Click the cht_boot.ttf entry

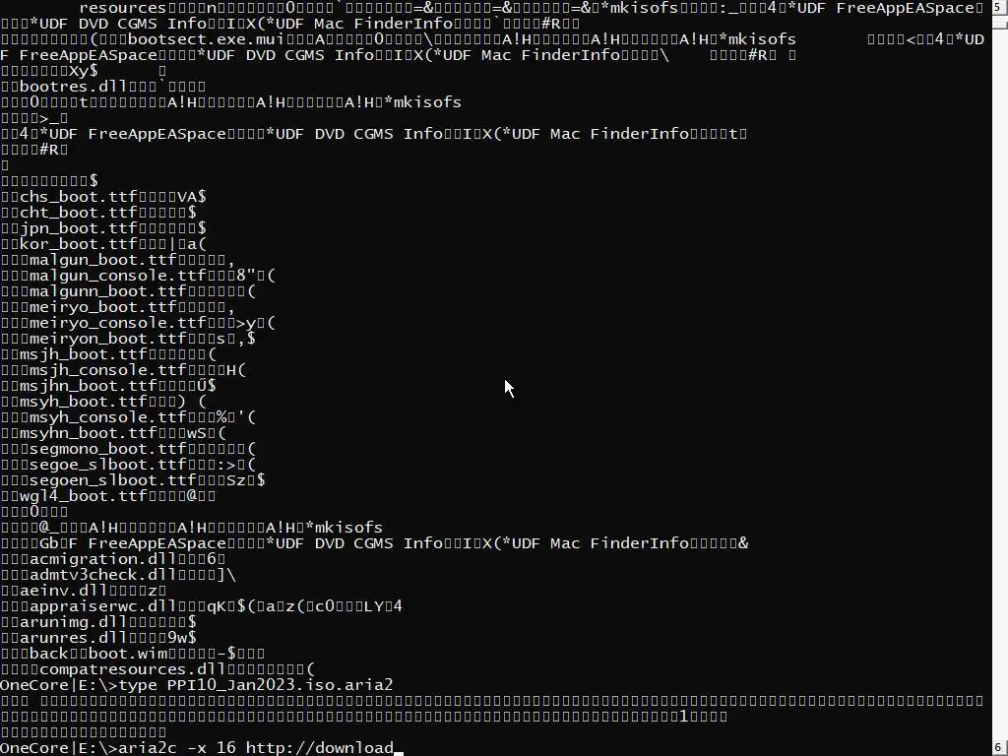point(79,213)
